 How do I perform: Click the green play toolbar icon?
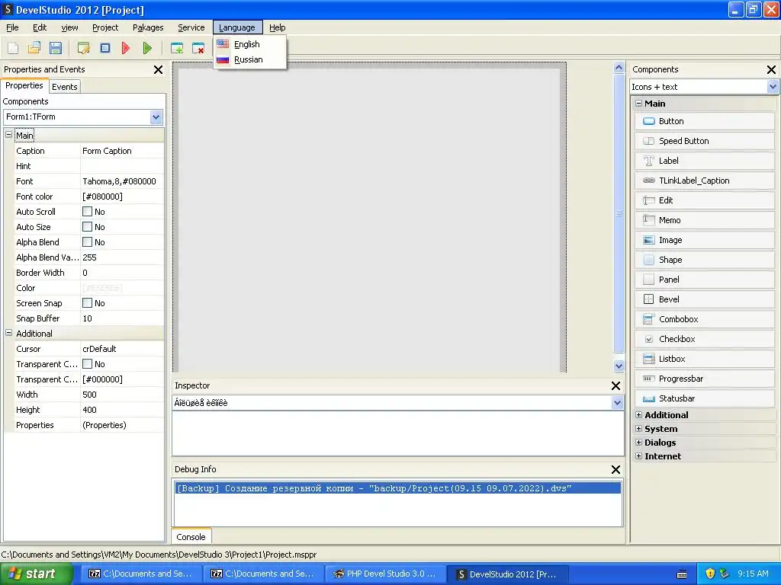click(147, 48)
